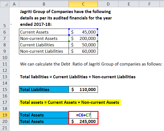
Task: Click the $60,000 value cell
Action: click(83, 51)
